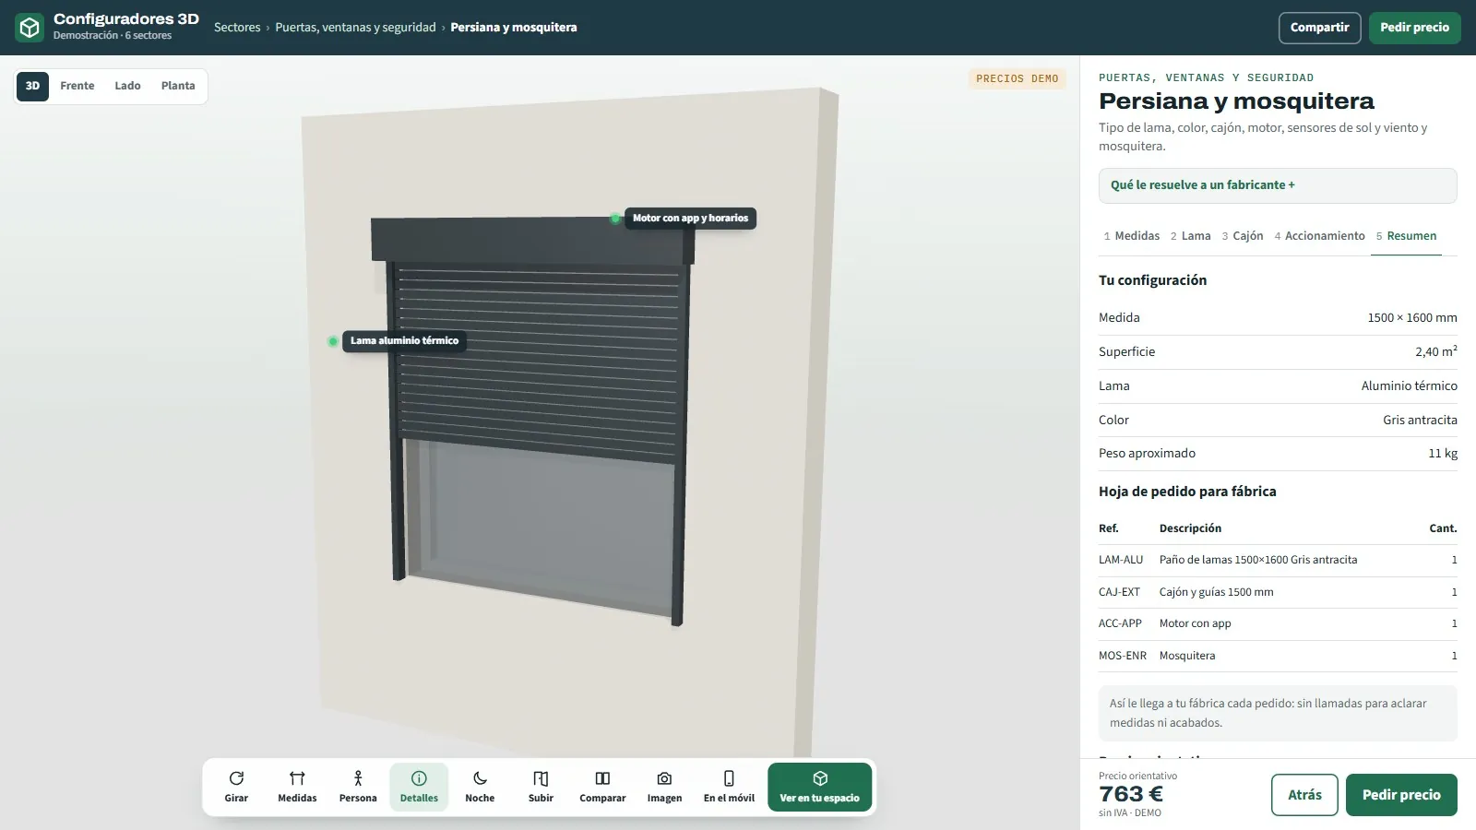Image resolution: width=1476 pixels, height=830 pixels.
Task: Click the LAM-ALU reference row
Action: (x=1278, y=560)
